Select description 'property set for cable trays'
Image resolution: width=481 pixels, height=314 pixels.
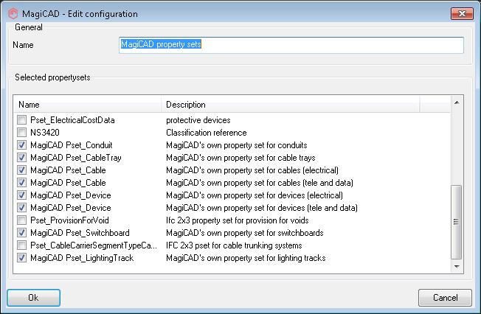coord(240,158)
